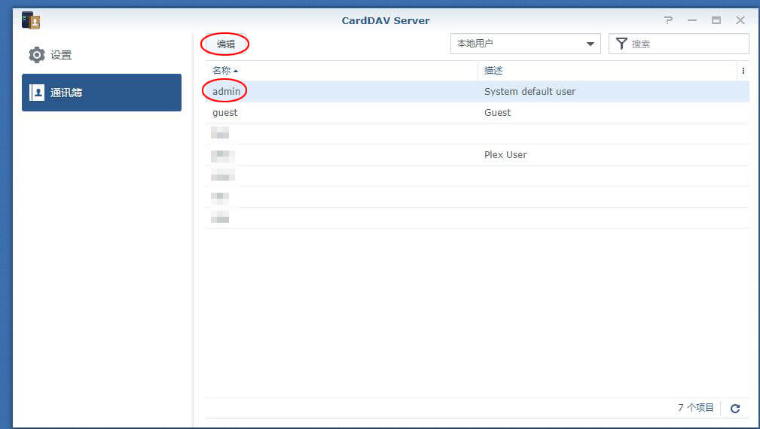
Task: Expand the 本地用户 dropdown
Action: [x=591, y=44]
